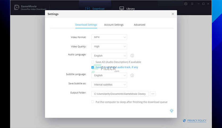Screen dimensions: 222x128
Task: Click the Settings dialog title
Action: pyautogui.click(x=53, y=14)
